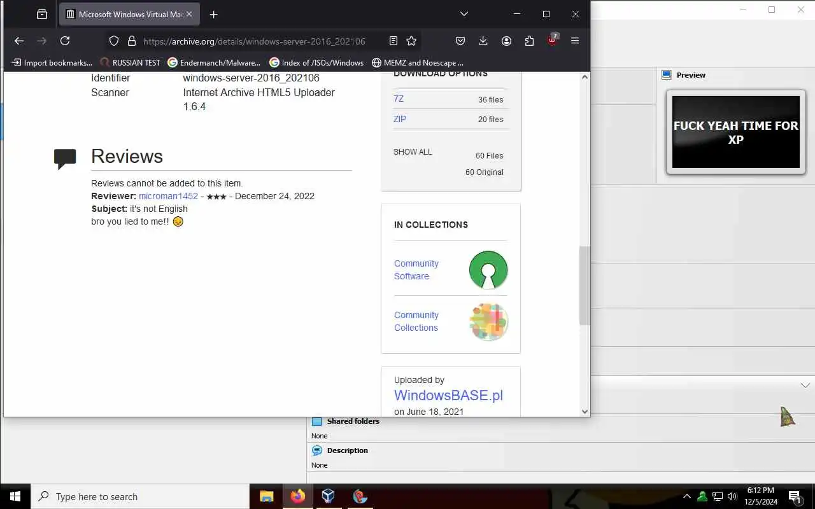The height and width of the screenshot is (509, 815).
Task: Open the notification center icon
Action: (795, 496)
